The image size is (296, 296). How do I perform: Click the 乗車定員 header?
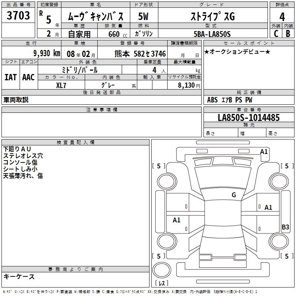152,62
